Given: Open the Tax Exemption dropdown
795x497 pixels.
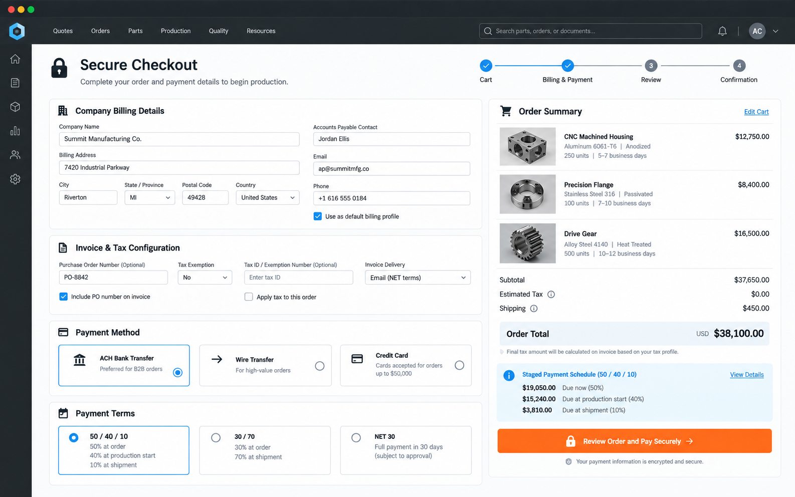Looking at the screenshot, I should 205,278.
